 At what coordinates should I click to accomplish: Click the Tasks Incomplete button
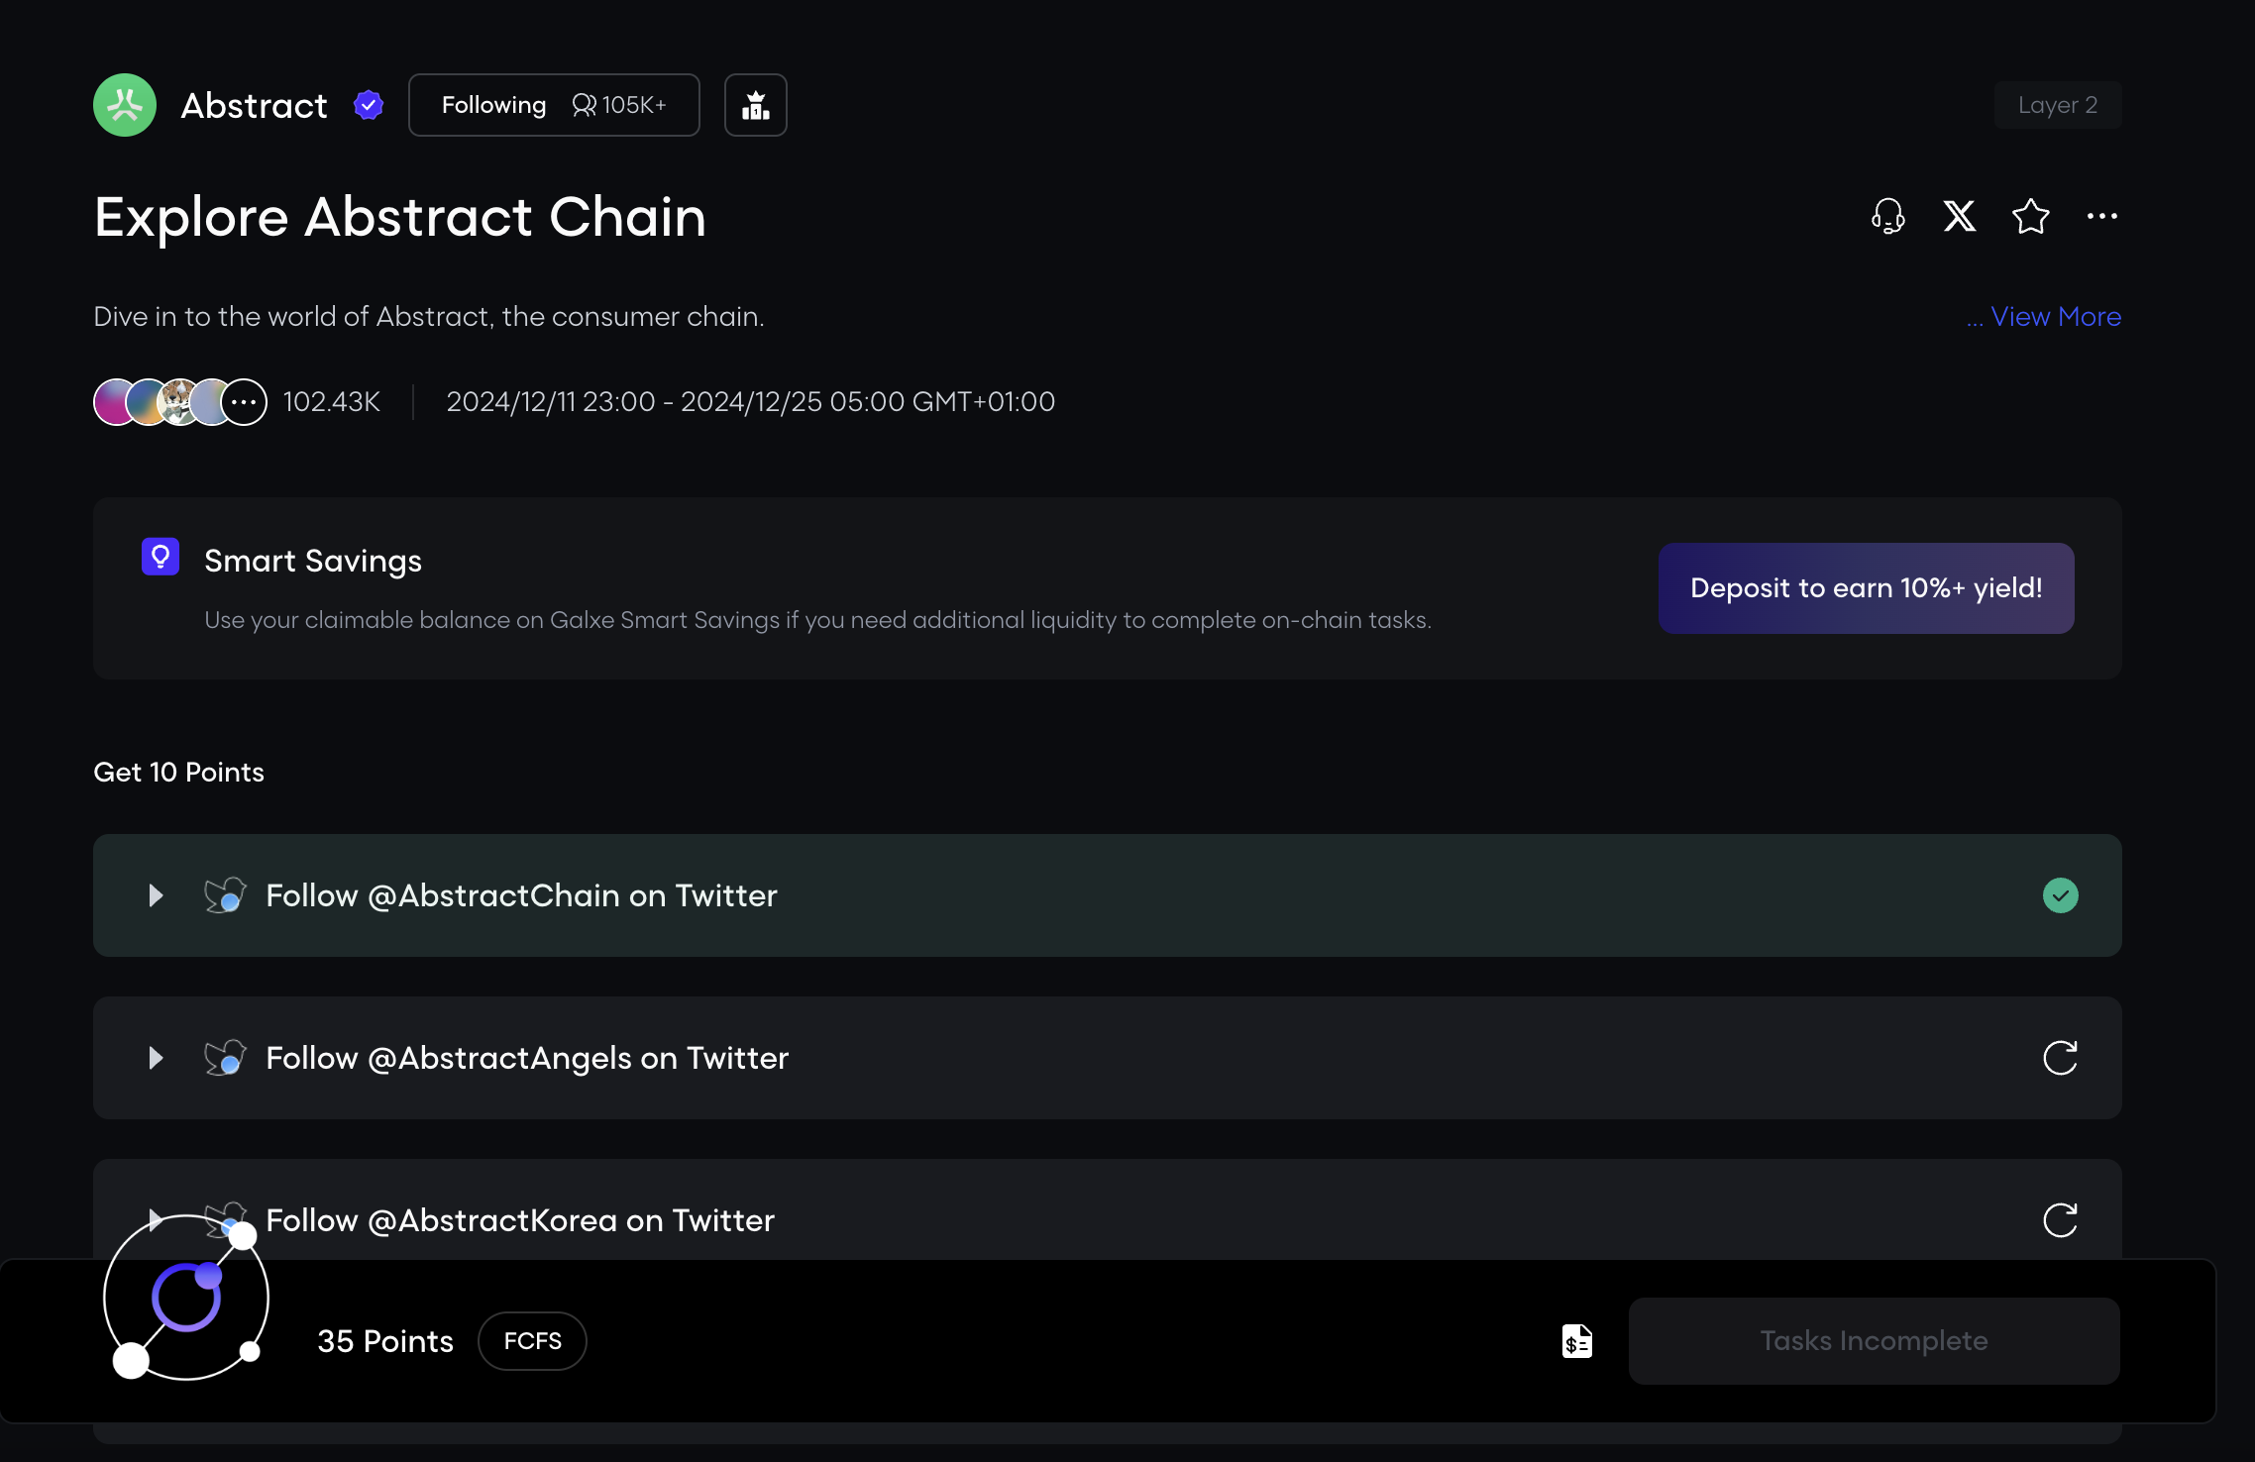(1874, 1341)
